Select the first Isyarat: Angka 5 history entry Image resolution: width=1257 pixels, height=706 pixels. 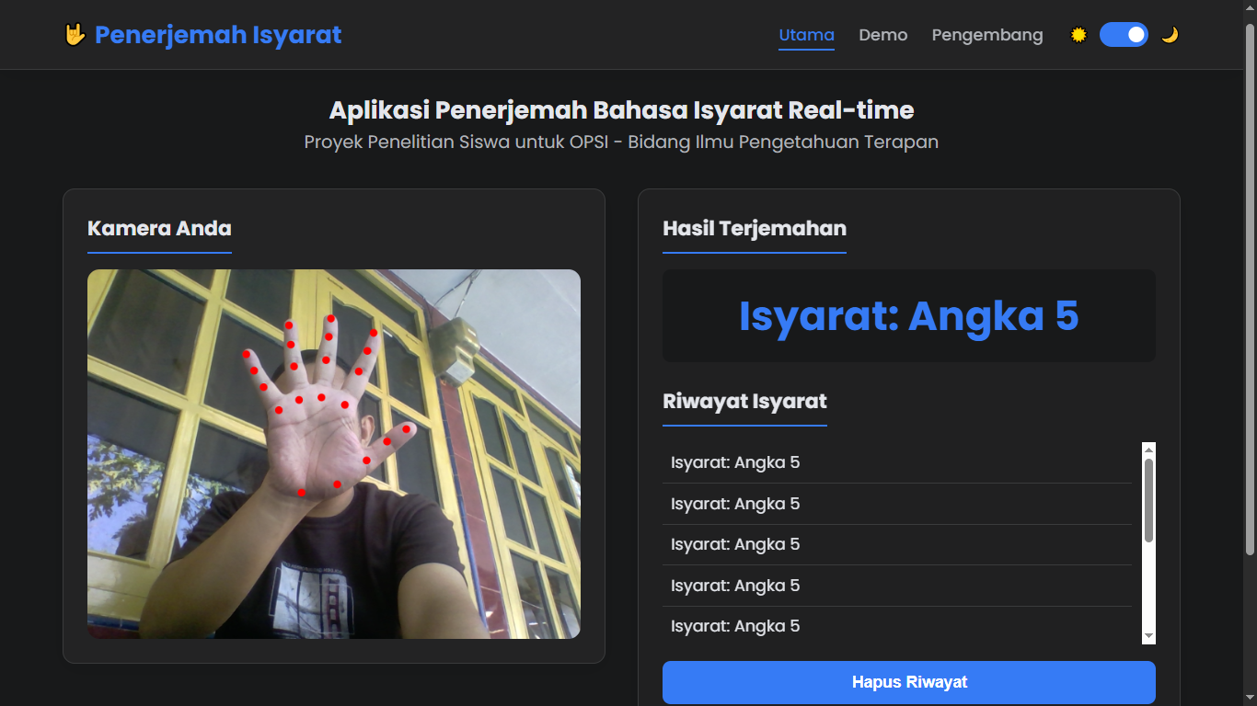coord(734,462)
